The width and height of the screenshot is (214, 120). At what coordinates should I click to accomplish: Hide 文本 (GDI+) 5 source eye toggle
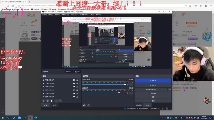pos(74,87)
